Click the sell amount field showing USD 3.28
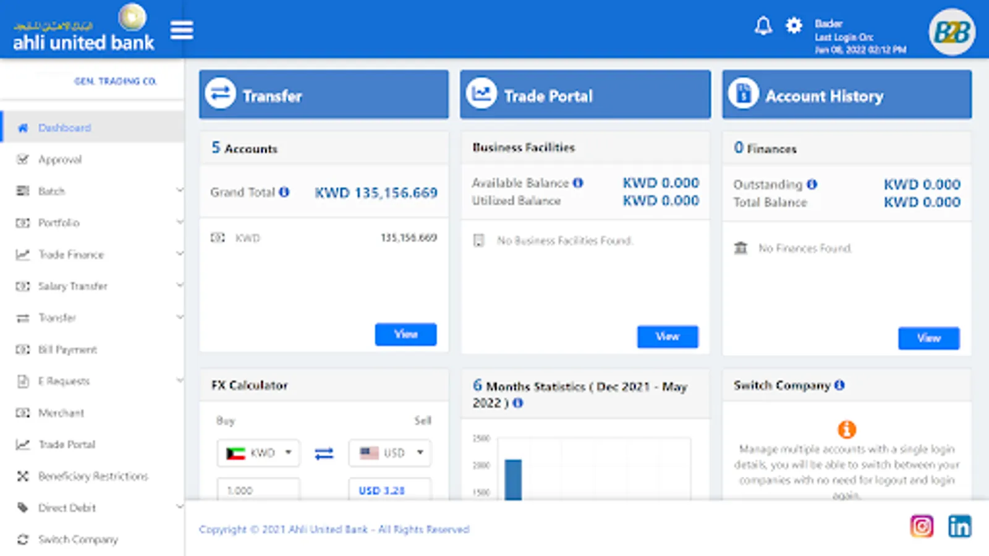 (390, 489)
